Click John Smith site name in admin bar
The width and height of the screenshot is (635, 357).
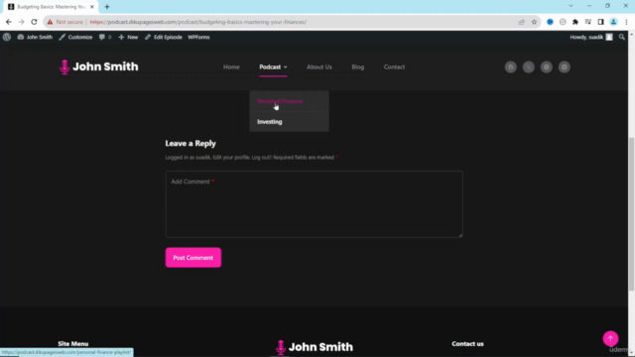(x=35, y=37)
